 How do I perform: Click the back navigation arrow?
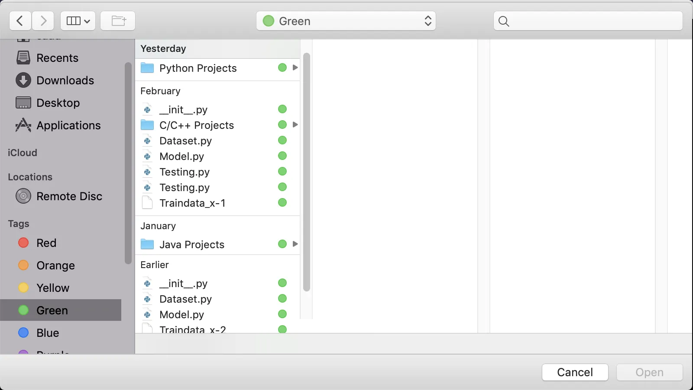[20, 21]
